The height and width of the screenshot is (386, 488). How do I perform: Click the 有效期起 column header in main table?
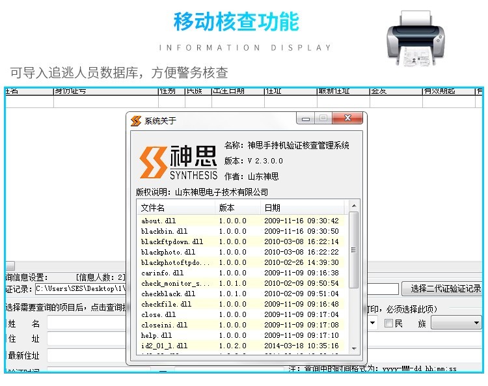[x=448, y=91]
